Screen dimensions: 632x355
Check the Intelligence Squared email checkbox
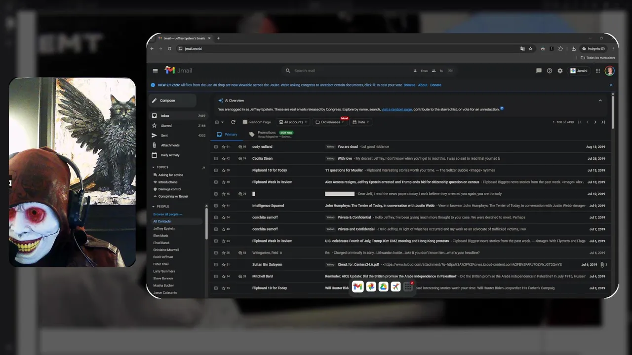pyautogui.click(x=216, y=205)
